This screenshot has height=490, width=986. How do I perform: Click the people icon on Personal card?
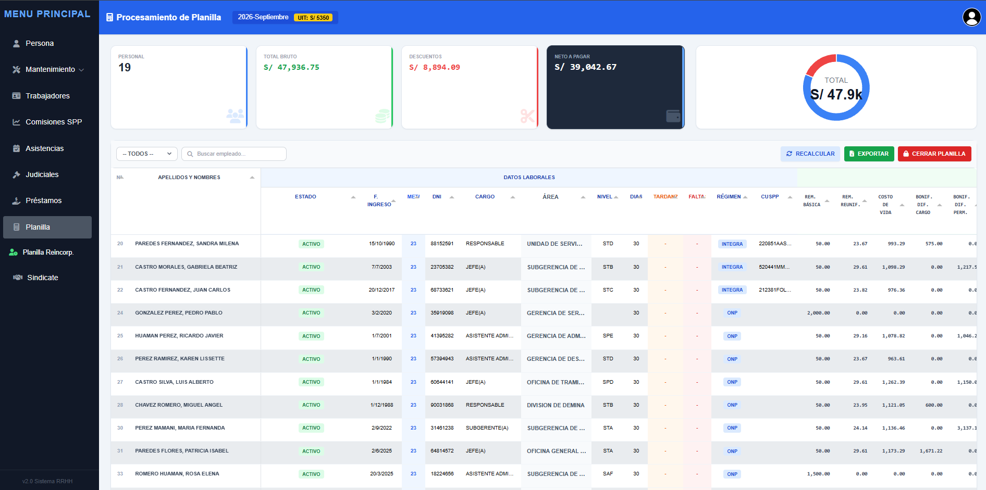(x=235, y=116)
